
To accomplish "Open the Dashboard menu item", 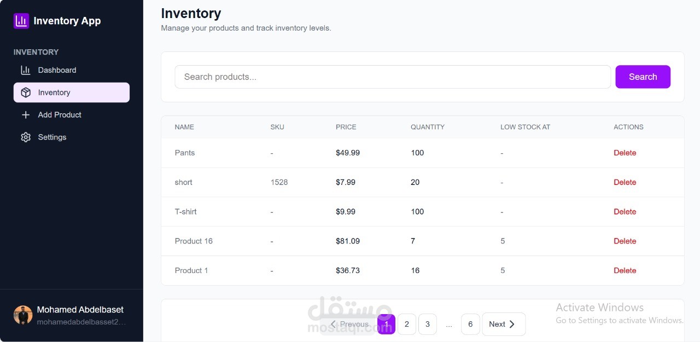I will point(57,70).
